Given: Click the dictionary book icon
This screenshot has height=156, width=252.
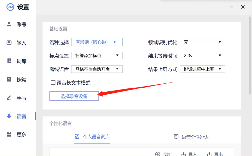Looking at the screenshot, I should 9,61.
